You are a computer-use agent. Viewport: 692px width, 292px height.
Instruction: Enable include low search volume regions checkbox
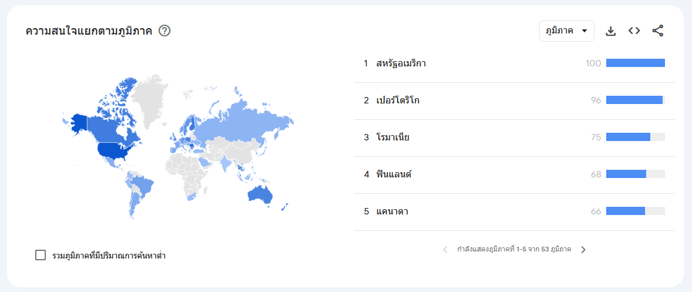41,255
